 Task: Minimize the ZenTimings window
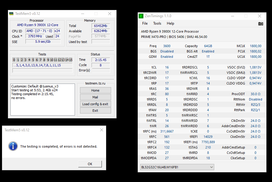(x=233, y=16)
